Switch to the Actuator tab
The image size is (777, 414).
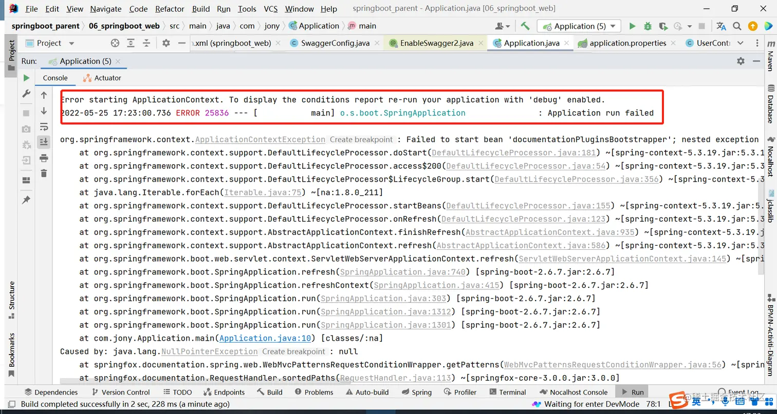[x=102, y=78]
